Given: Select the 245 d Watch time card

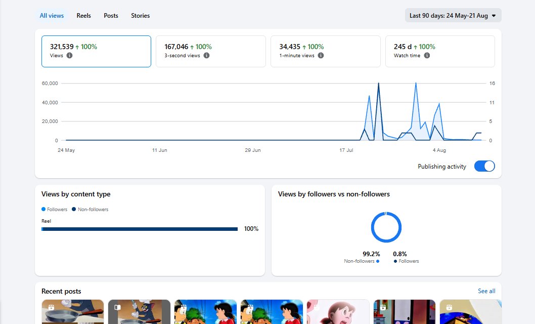Looking at the screenshot, I should [440, 51].
